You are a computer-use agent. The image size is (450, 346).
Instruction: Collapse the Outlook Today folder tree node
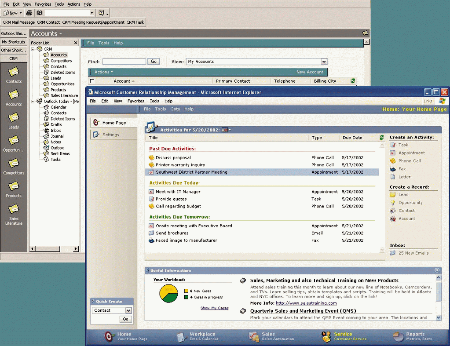coord(33,101)
